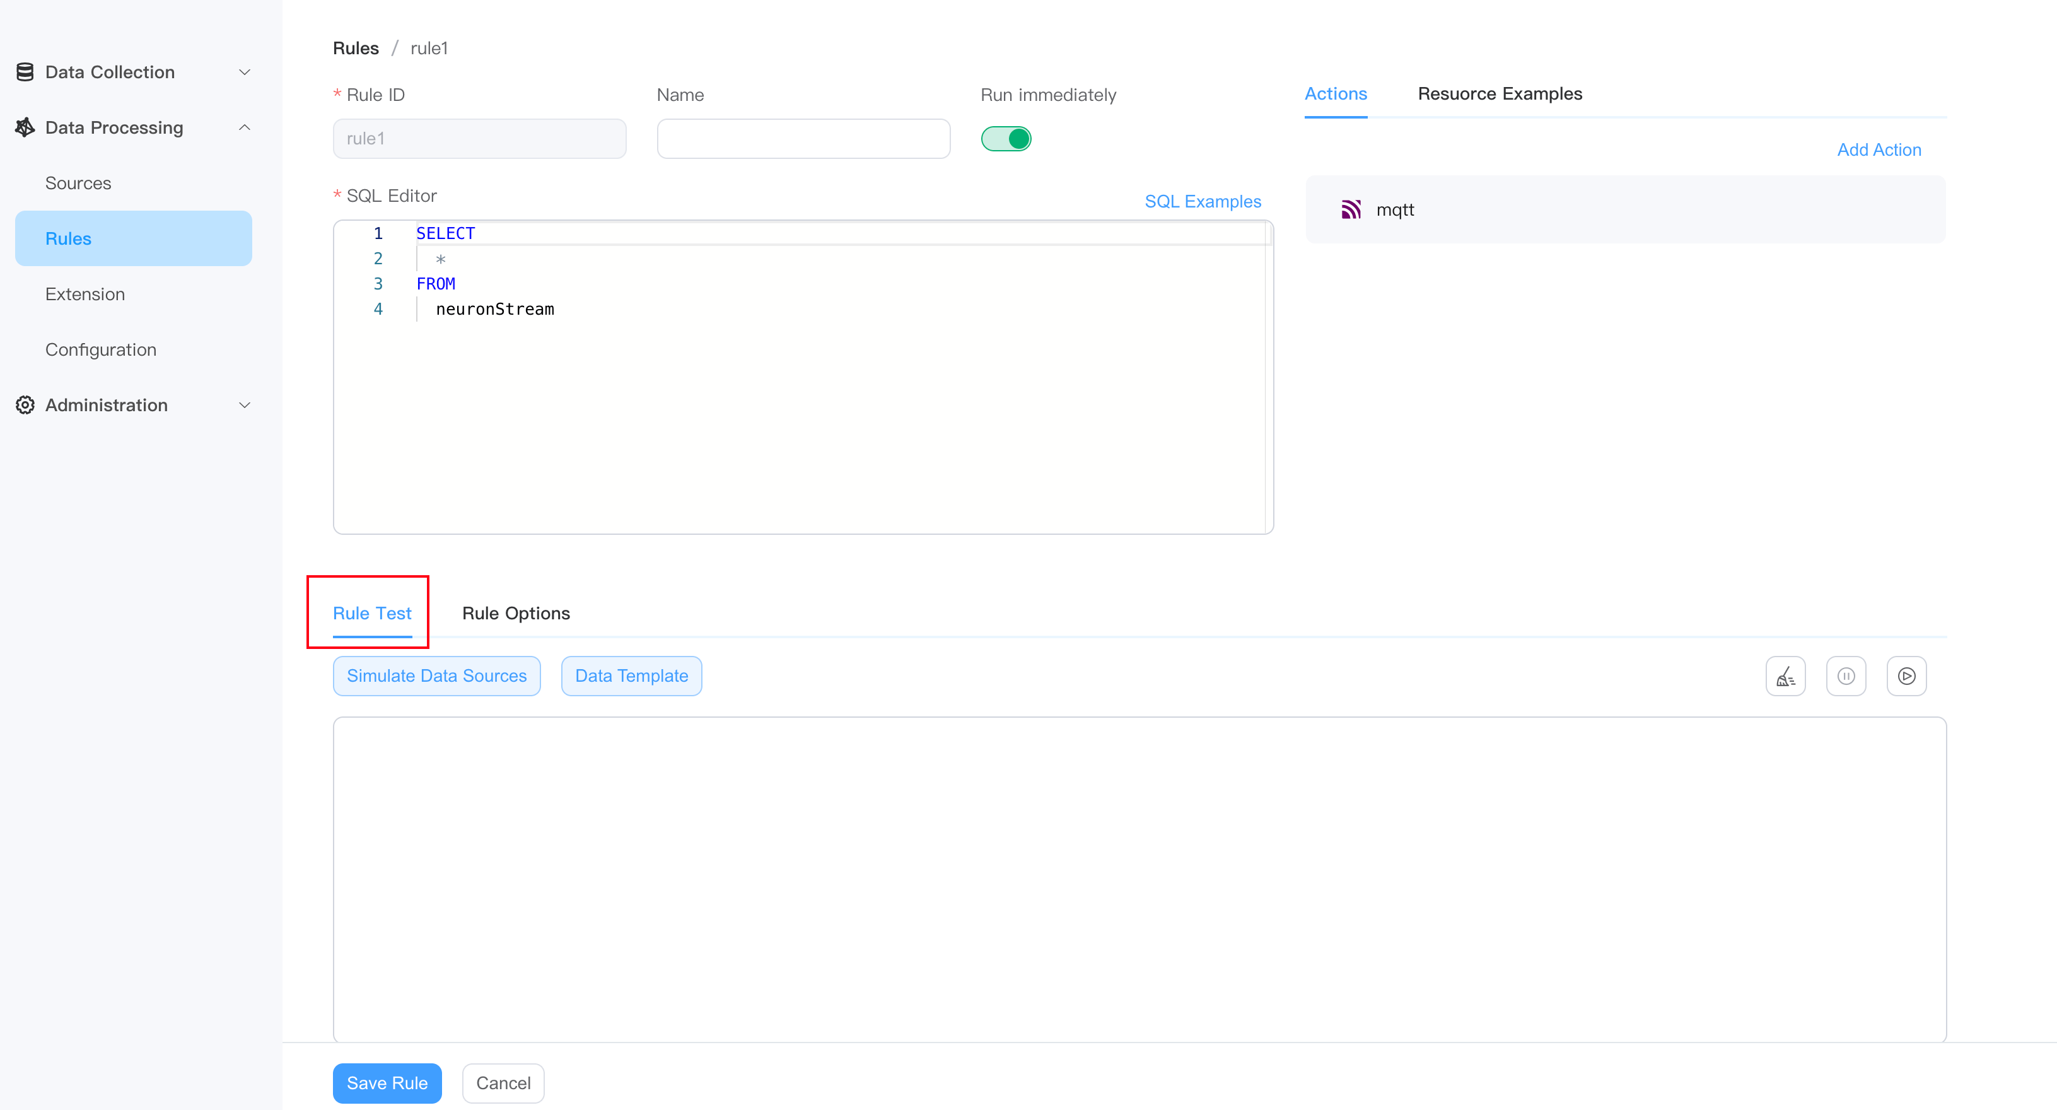
Task: Click the Data Collection database icon
Action: 25,72
